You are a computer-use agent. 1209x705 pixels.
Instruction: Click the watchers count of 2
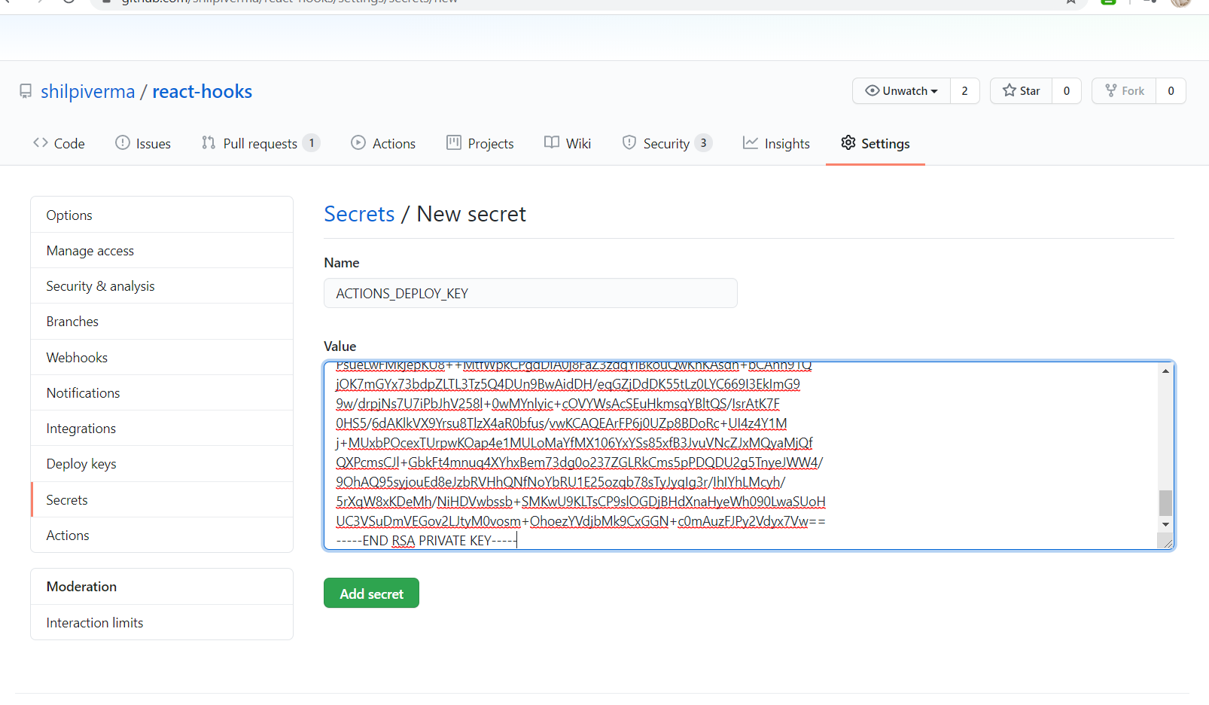click(965, 91)
